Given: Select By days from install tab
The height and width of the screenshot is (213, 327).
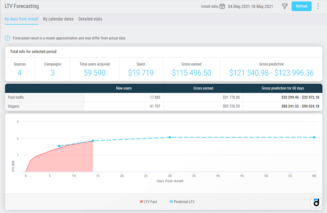Looking at the screenshot, I should pos(22,19).
